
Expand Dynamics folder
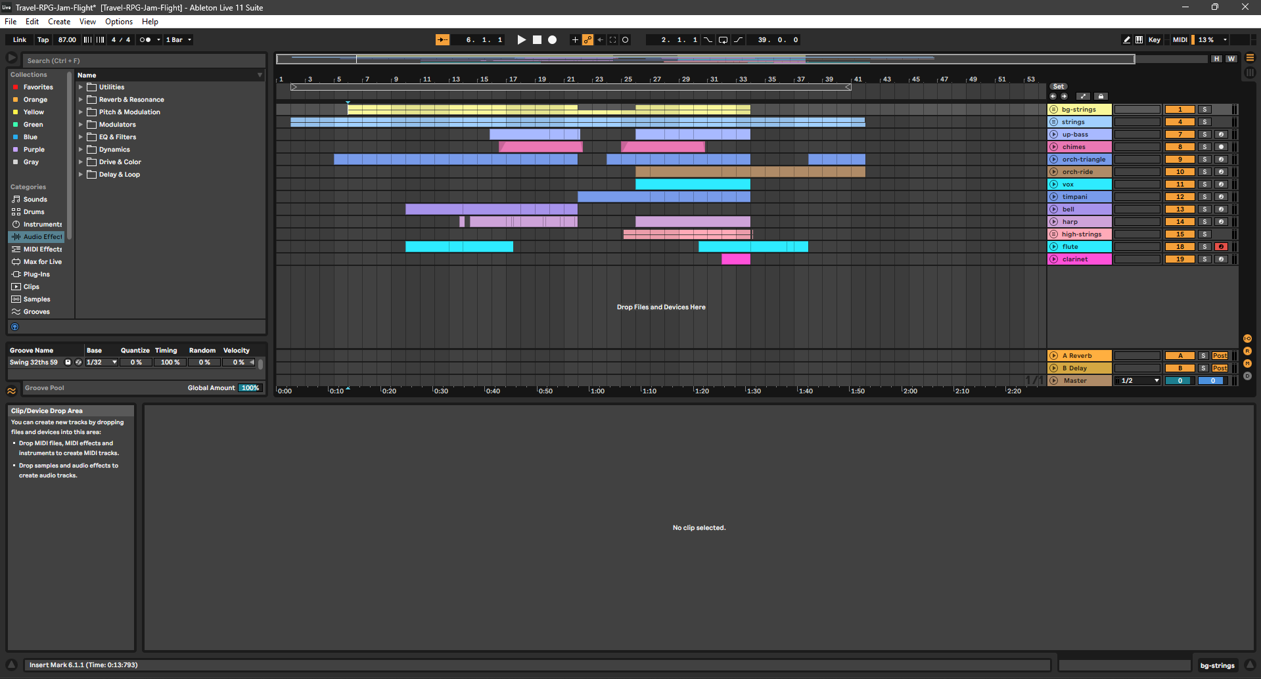tap(81, 150)
